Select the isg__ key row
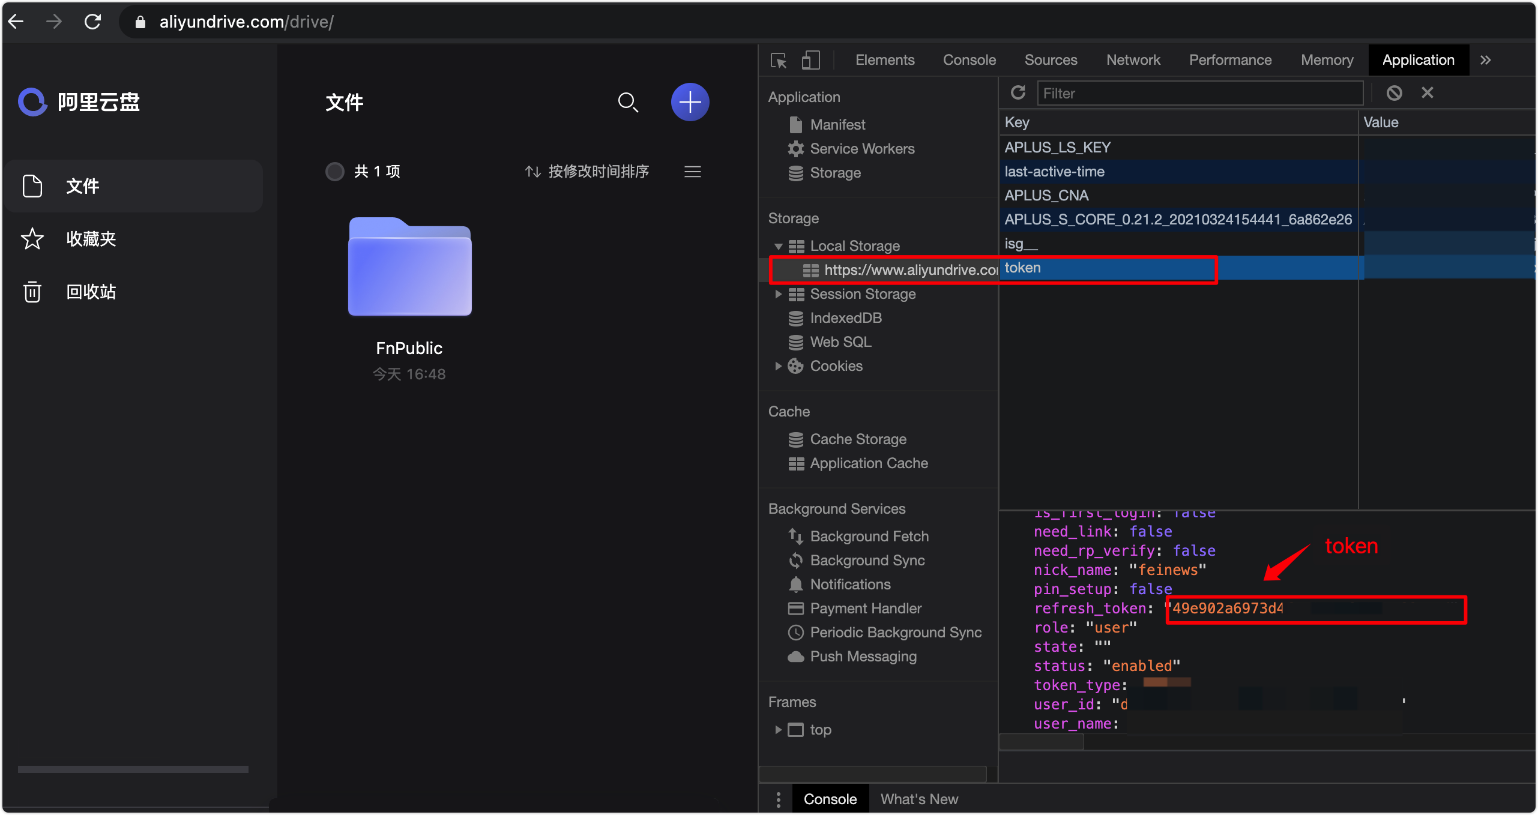 coord(1267,244)
